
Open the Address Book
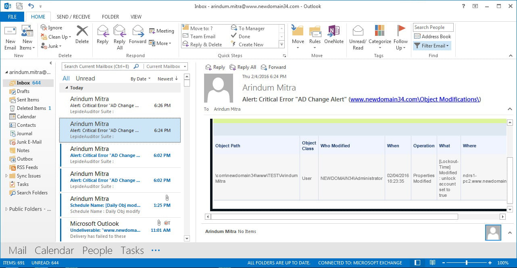coord(432,37)
